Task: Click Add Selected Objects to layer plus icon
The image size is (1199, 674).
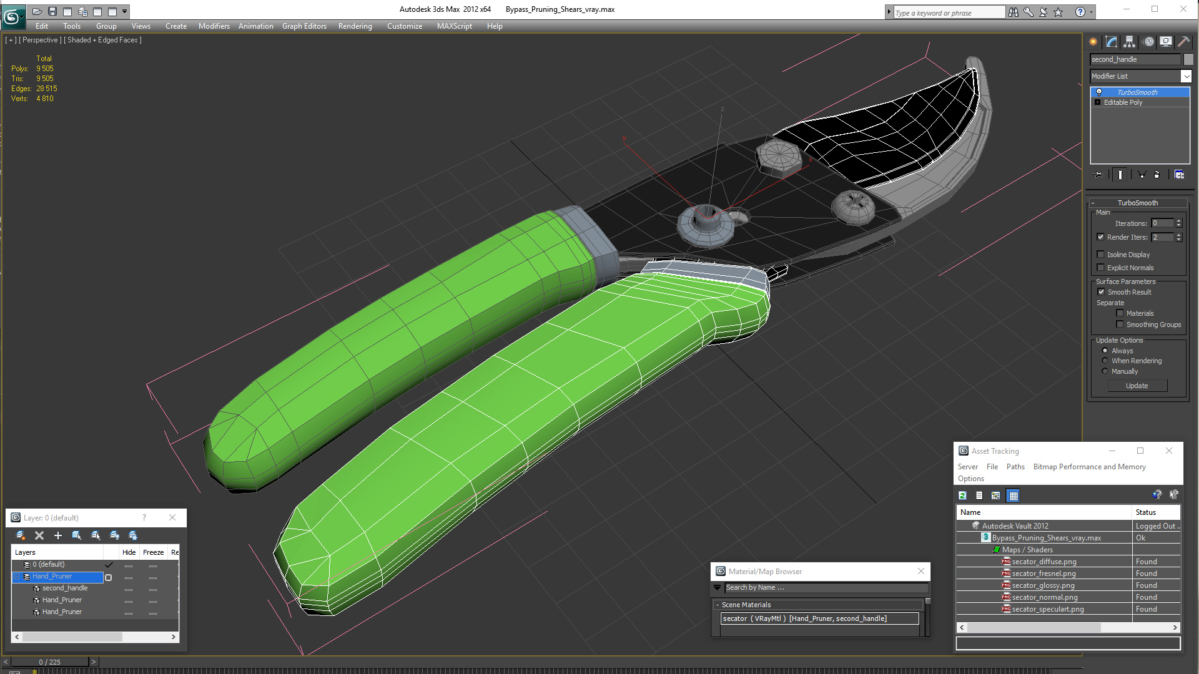Action: [58, 535]
